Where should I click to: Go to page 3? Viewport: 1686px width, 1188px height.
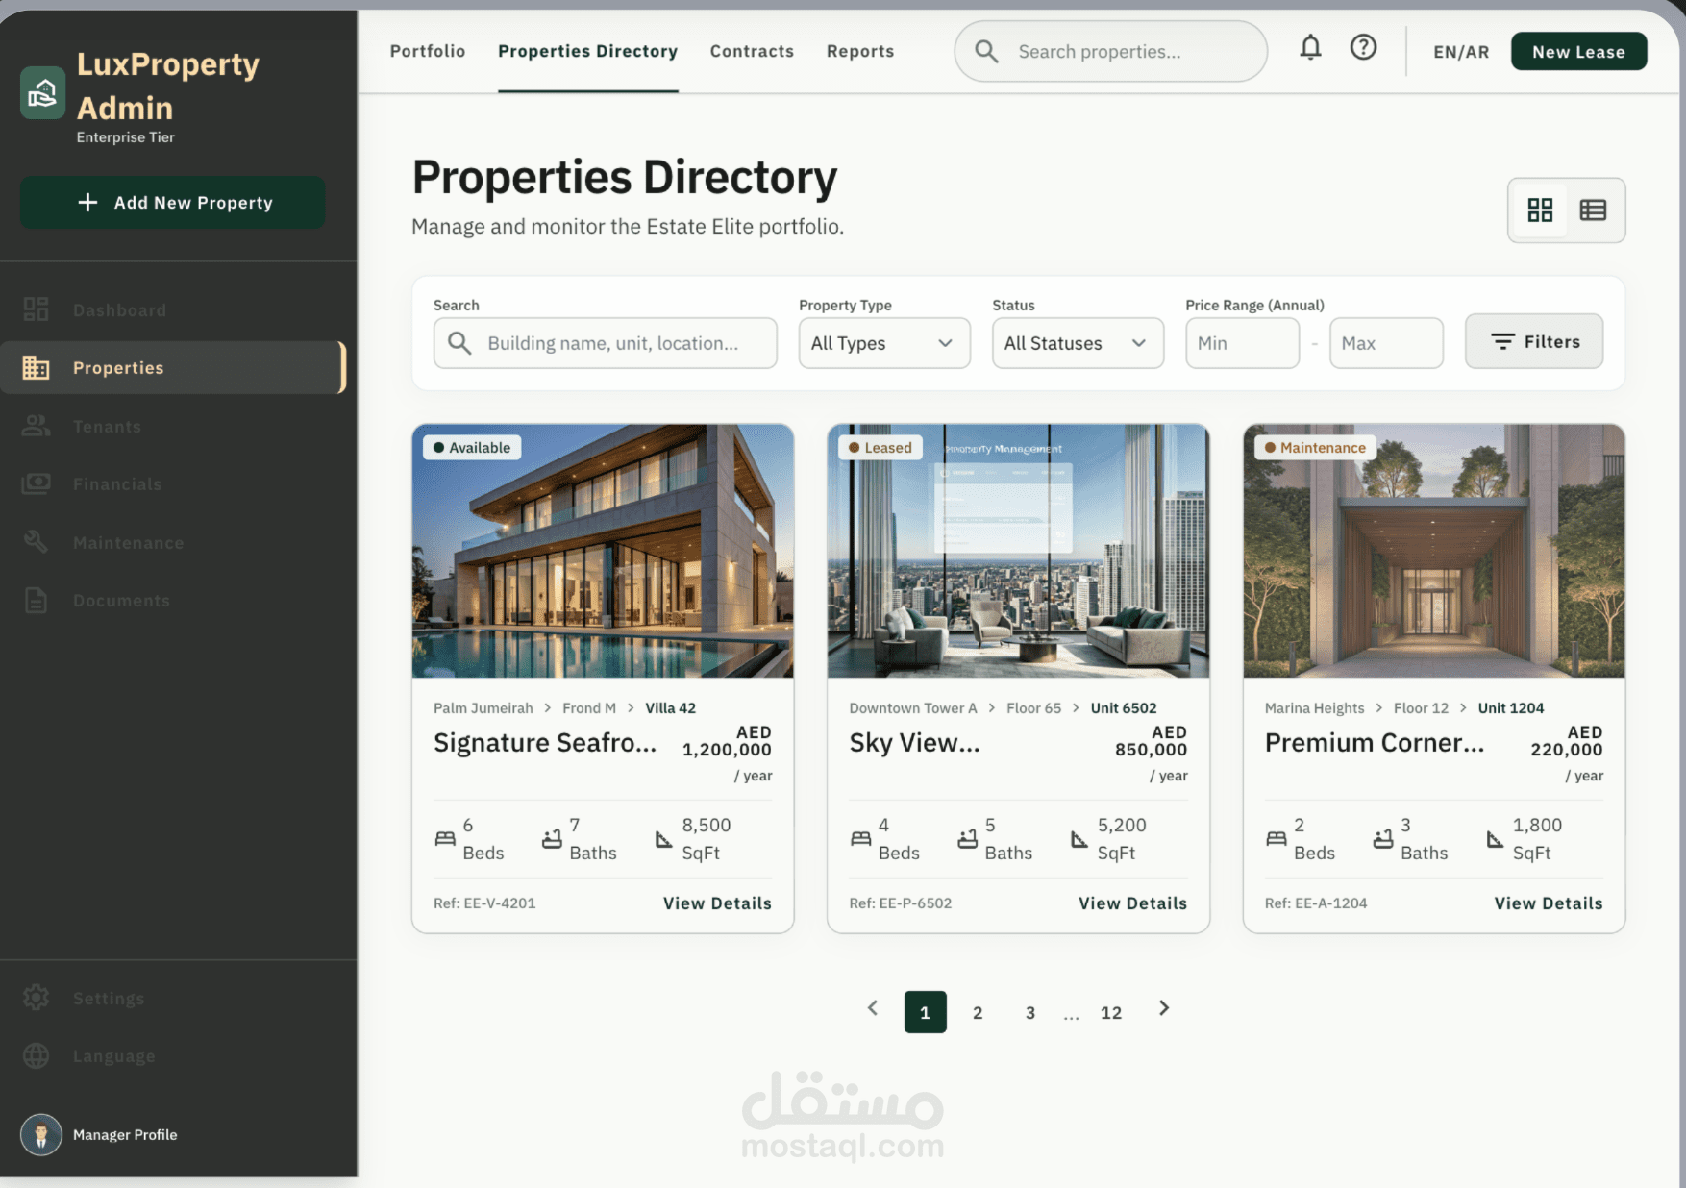coord(1030,1012)
